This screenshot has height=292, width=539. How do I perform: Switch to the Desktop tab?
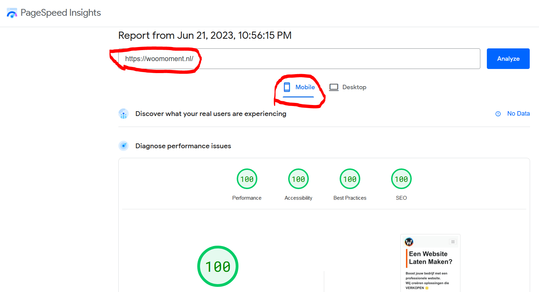click(x=348, y=87)
